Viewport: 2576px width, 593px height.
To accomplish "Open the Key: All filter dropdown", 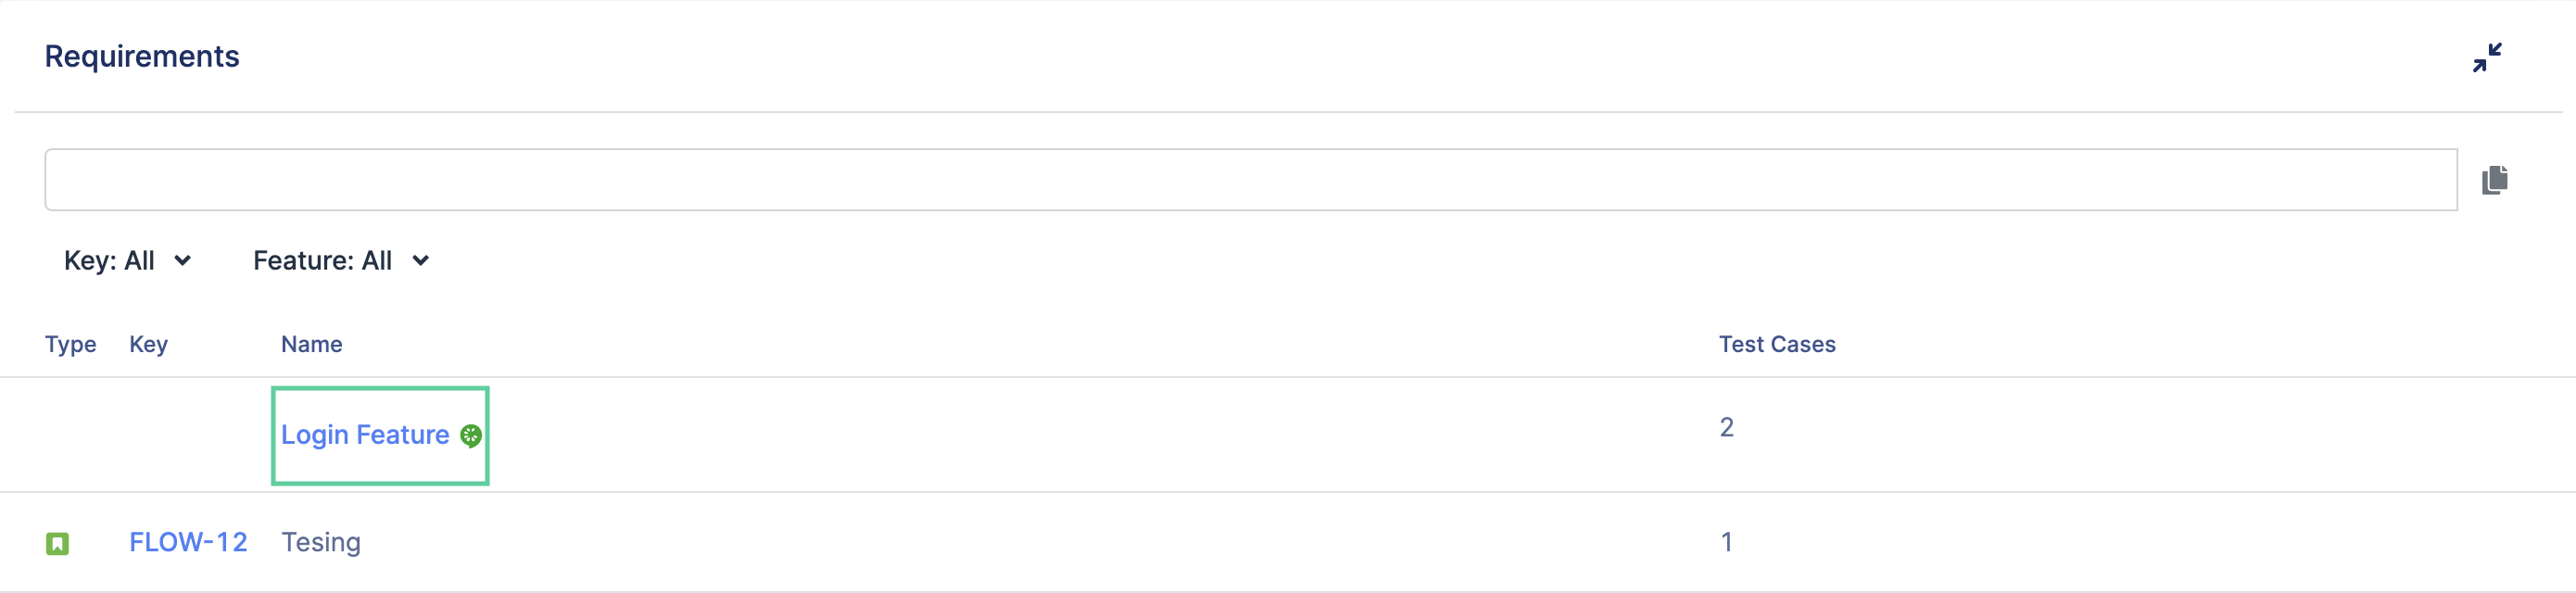I will coord(127,261).
